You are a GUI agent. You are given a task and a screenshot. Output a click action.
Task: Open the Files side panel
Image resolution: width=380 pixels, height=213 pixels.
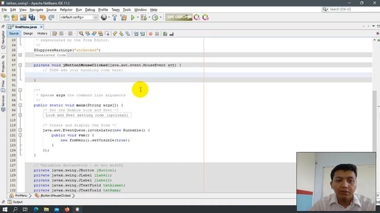click(3, 86)
